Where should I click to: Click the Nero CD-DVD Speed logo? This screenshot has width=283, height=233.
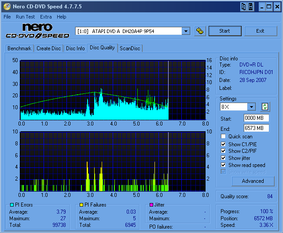tap(37, 31)
